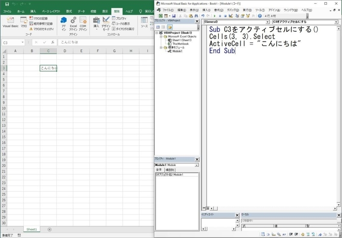Viewport: 342px width, 238px height.
Task: Open VBA Help question mark icon
Action: (x=259, y=16)
